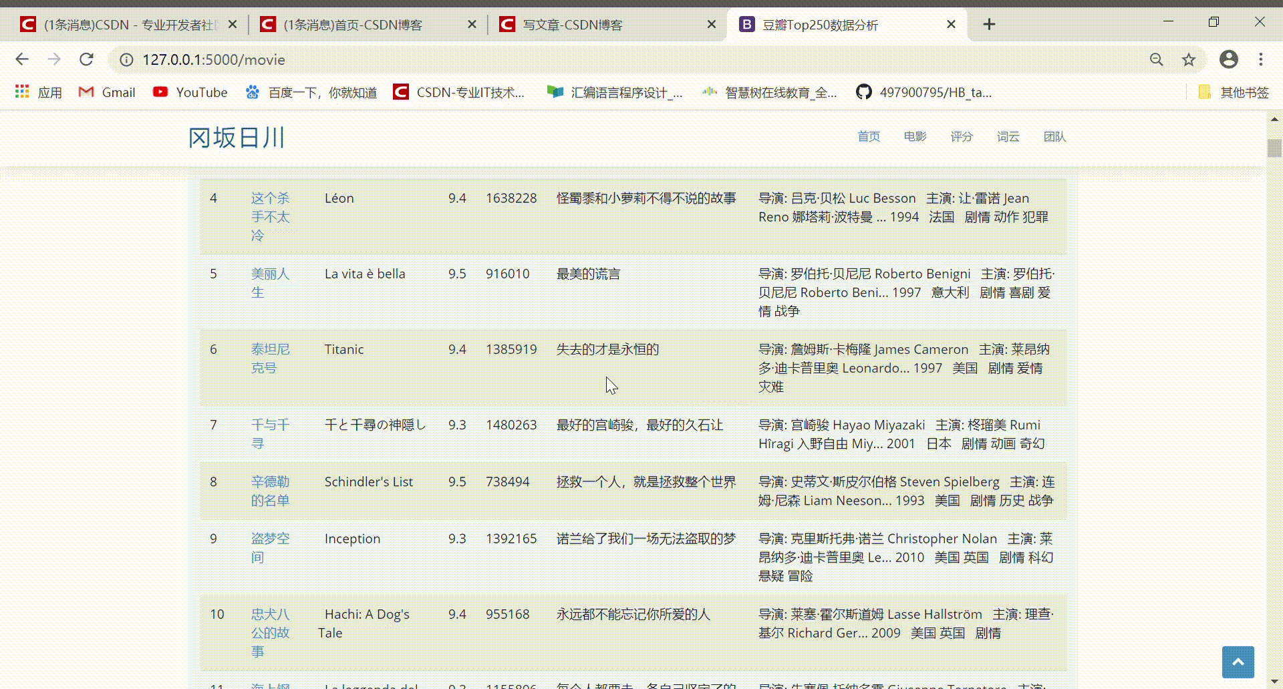Image resolution: width=1283 pixels, height=689 pixels.
Task: Reload the current page
Action: (x=86, y=59)
